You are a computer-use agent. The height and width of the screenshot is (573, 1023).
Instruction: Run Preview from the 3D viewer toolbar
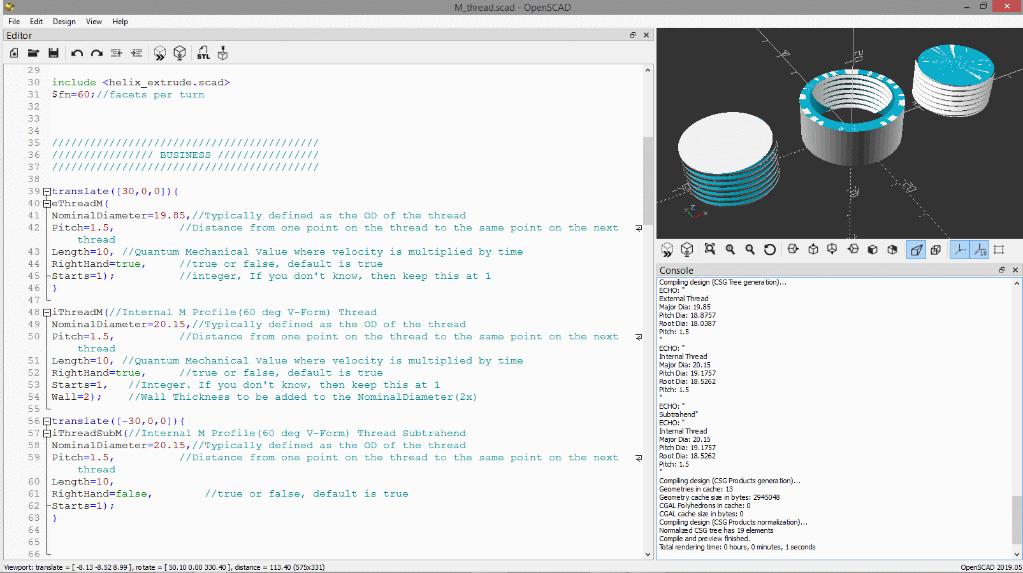pyautogui.click(x=667, y=250)
